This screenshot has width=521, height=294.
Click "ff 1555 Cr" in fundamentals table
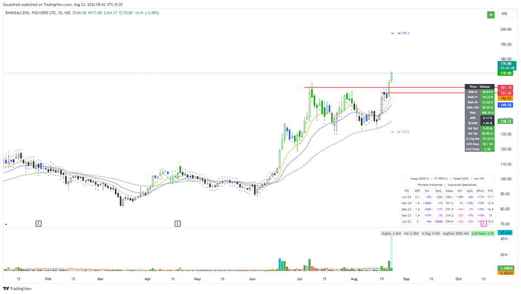click(x=442, y=178)
